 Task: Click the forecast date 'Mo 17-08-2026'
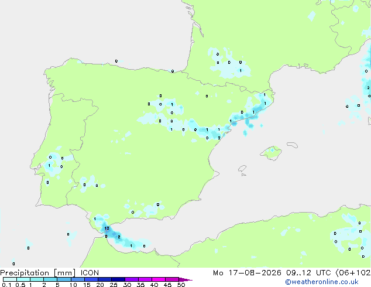[247, 273]
